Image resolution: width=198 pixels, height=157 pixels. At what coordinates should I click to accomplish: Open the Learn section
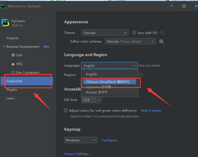[x=11, y=98]
